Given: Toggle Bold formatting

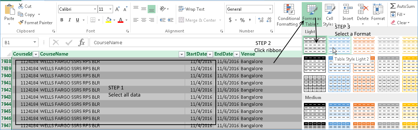Looking at the screenshot, I should [62, 20].
